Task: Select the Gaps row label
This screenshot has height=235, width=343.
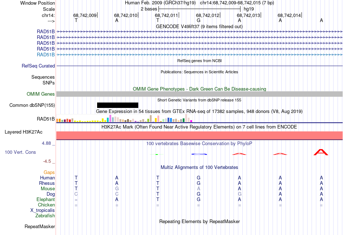Action: tap(49, 173)
